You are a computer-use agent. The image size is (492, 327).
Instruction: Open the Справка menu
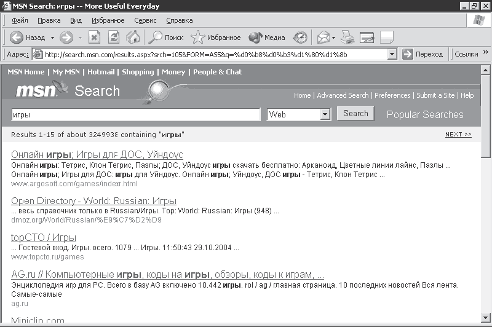point(180,21)
